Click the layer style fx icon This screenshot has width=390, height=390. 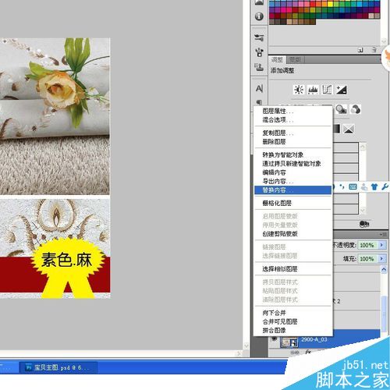click(308, 353)
